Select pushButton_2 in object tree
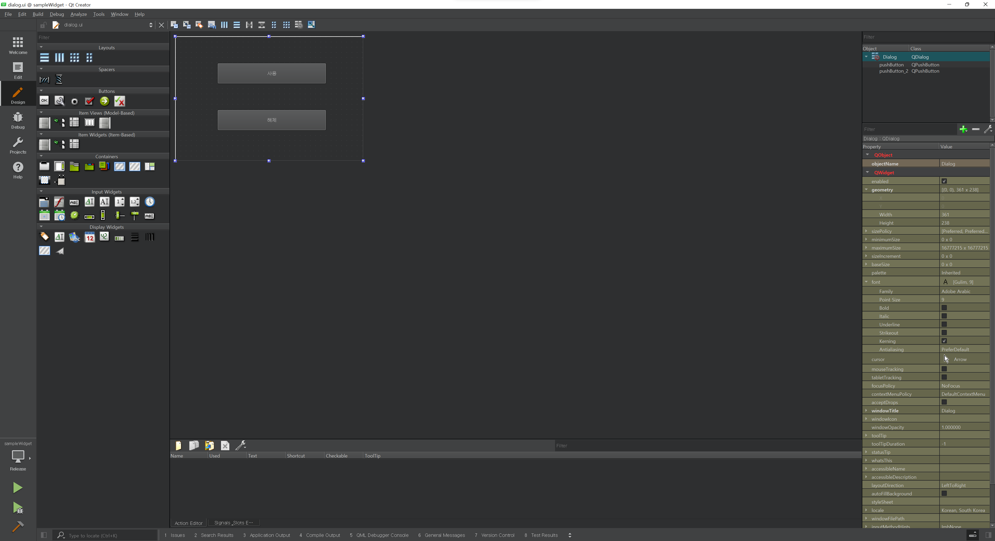 pos(893,71)
